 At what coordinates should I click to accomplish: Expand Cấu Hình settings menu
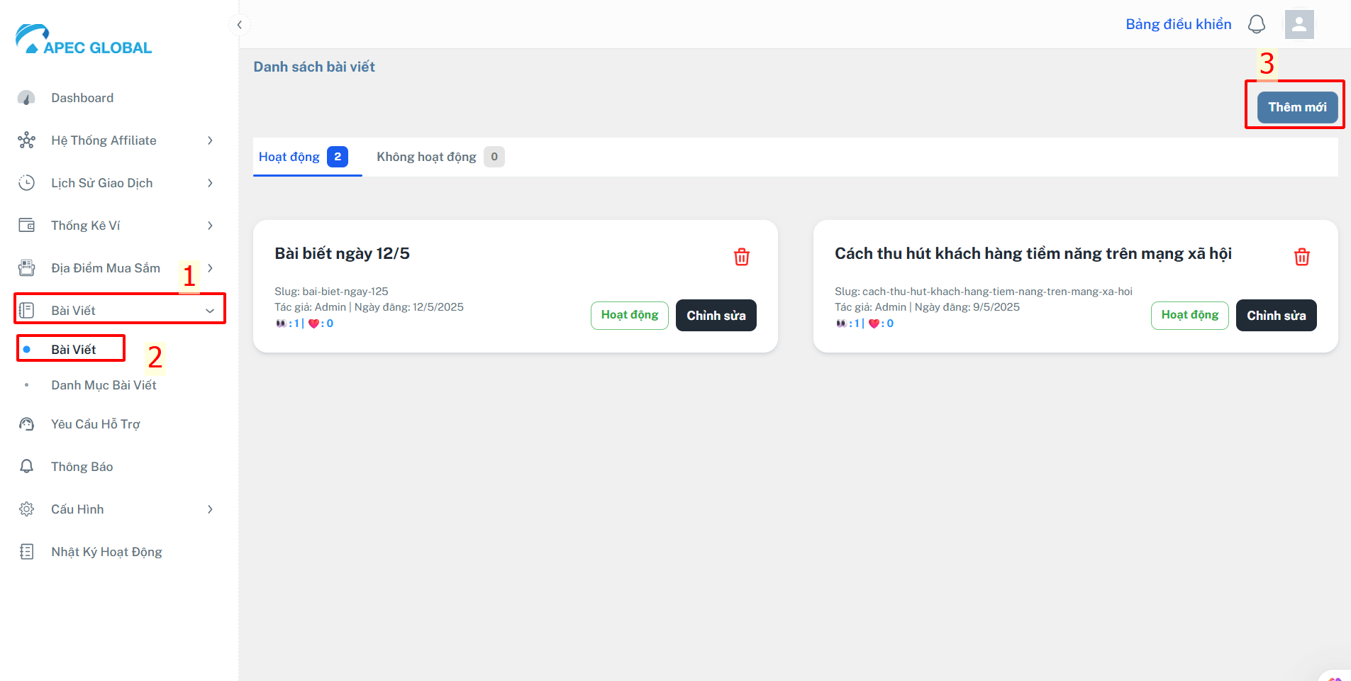pos(117,509)
